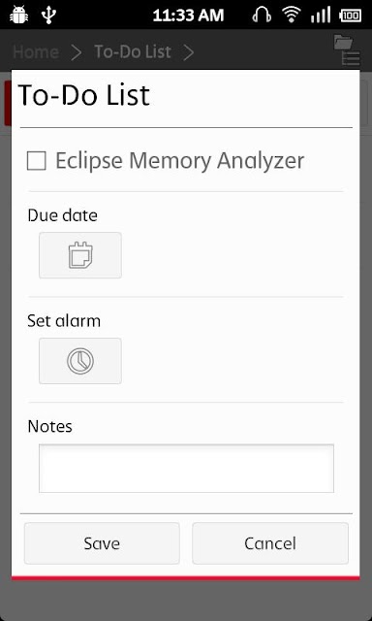Tap the Android debug bug icon

point(18,15)
